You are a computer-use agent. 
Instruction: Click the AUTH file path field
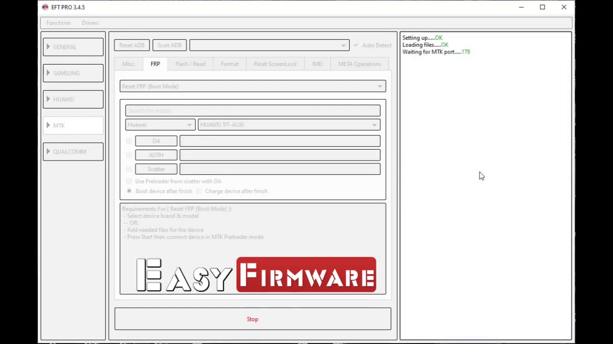pyautogui.click(x=280, y=155)
